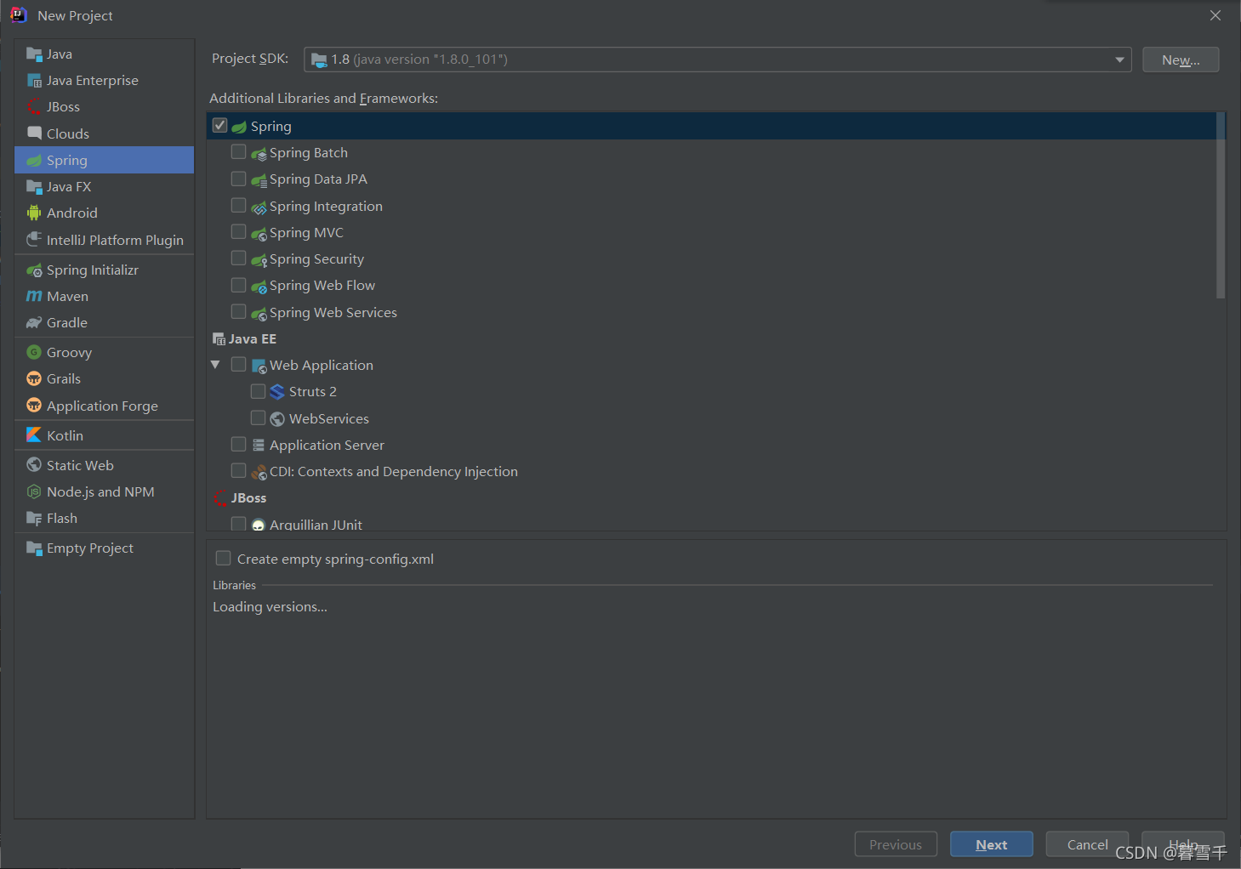The image size is (1241, 869).
Task: Click the Clouds icon in sidebar
Action: click(x=34, y=133)
